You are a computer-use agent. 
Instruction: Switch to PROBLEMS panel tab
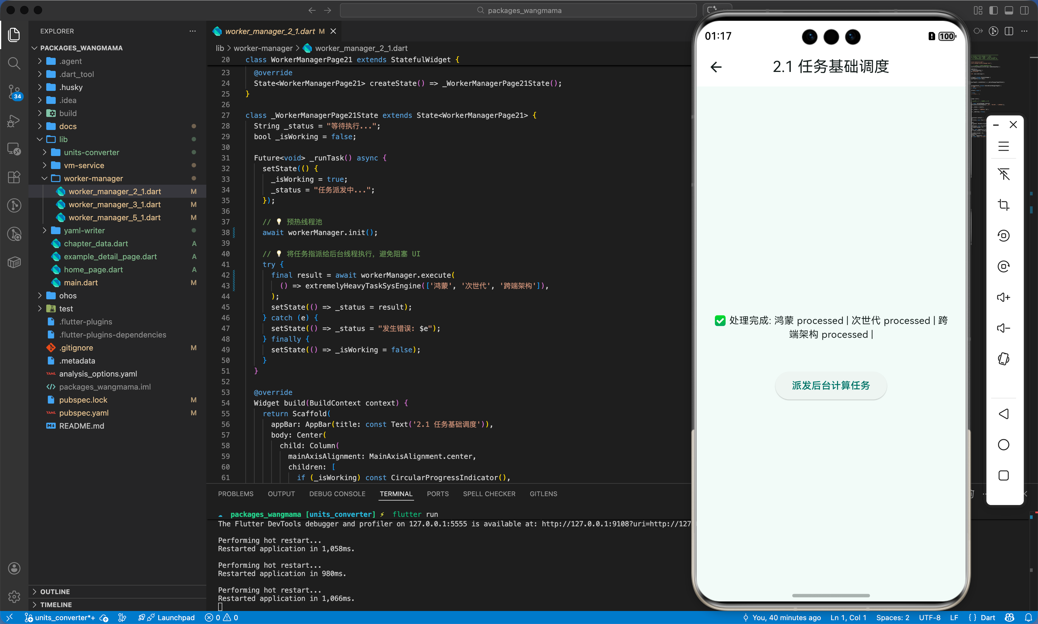(235, 494)
